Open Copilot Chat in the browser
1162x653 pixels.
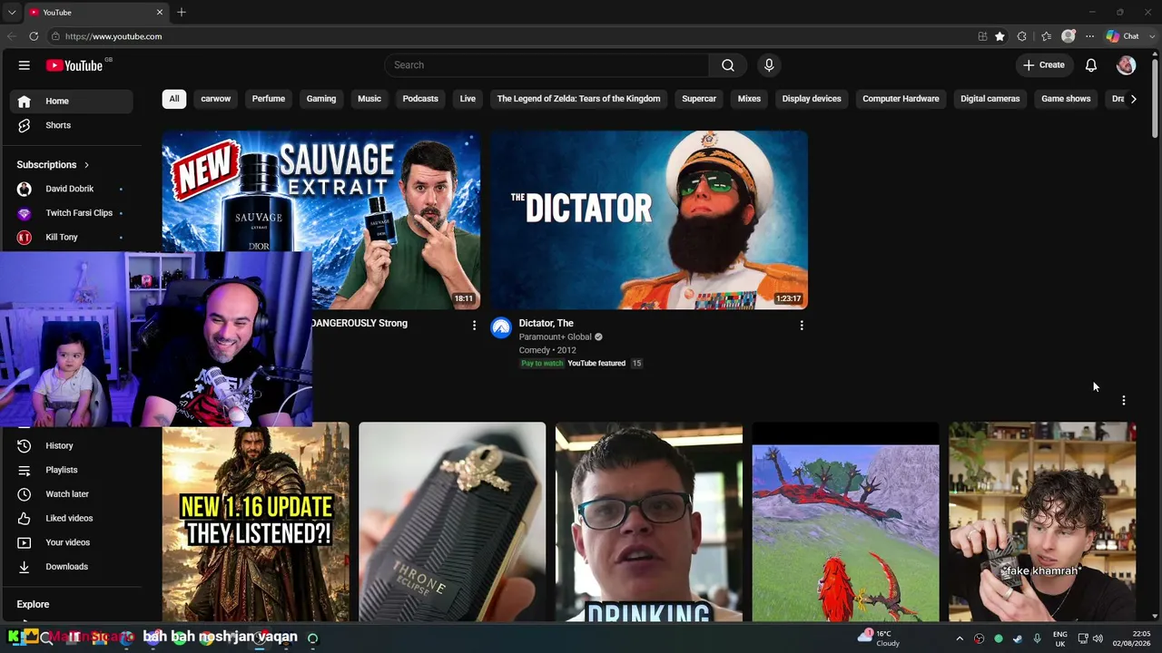1123,36
